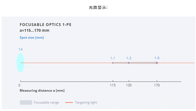Click the Targeting light legend label
The image size is (196, 111).
click(x=86, y=102)
